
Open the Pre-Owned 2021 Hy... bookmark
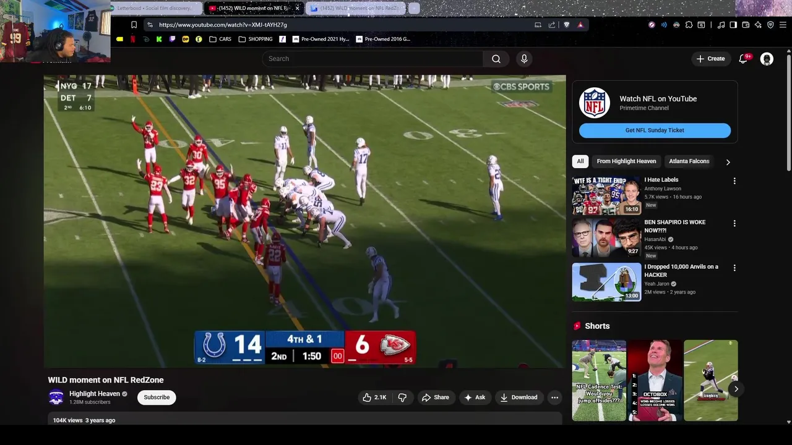pos(321,39)
